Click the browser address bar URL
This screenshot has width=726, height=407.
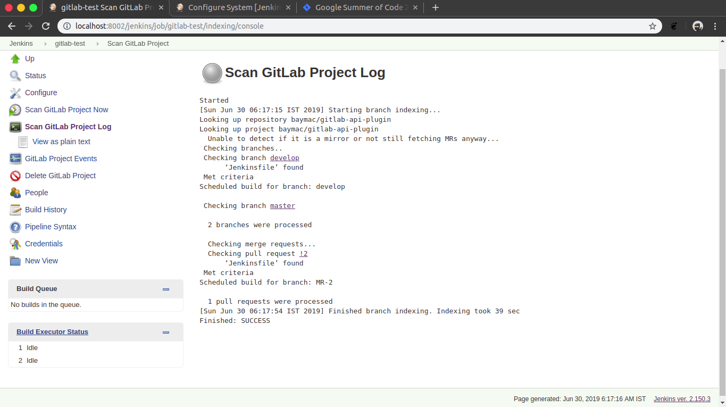[x=170, y=26]
